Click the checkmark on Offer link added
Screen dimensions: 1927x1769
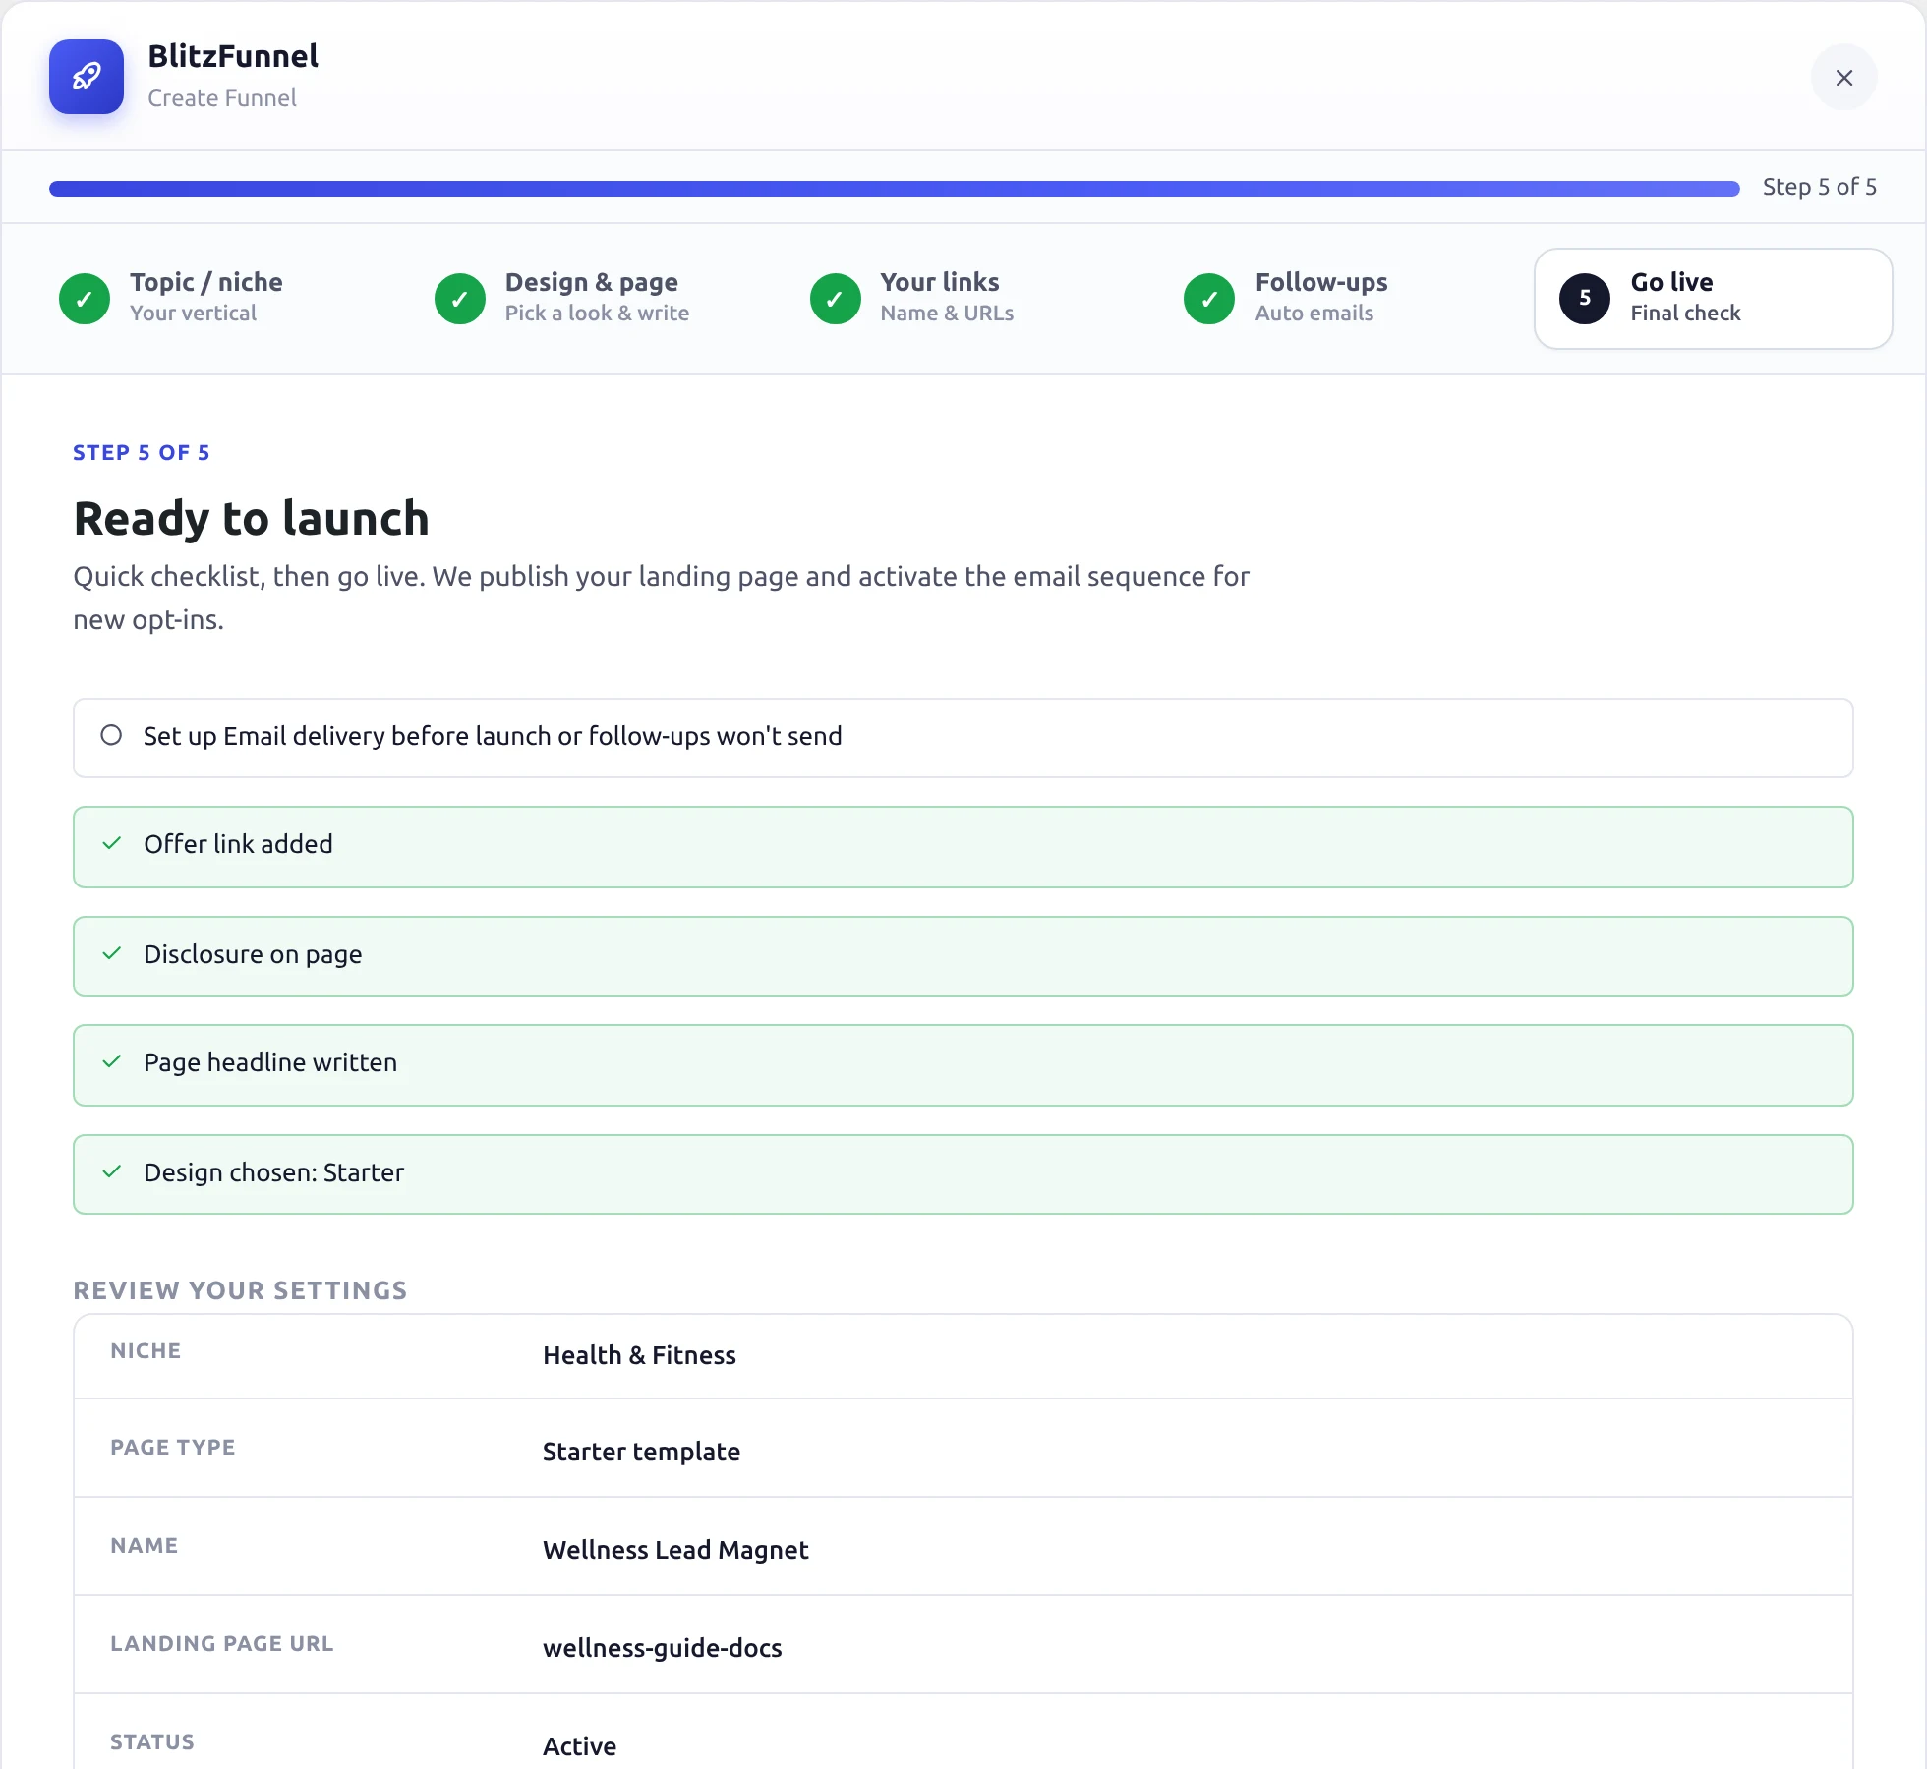(x=112, y=843)
